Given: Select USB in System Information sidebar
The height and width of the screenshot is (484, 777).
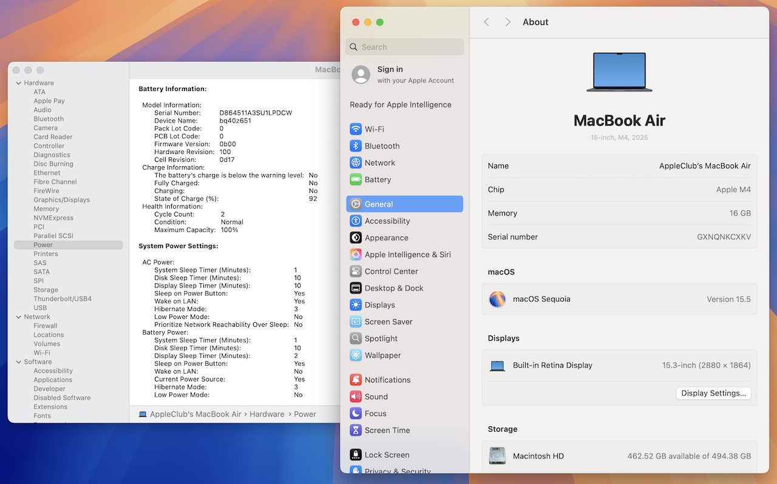Looking at the screenshot, I should click(40, 308).
